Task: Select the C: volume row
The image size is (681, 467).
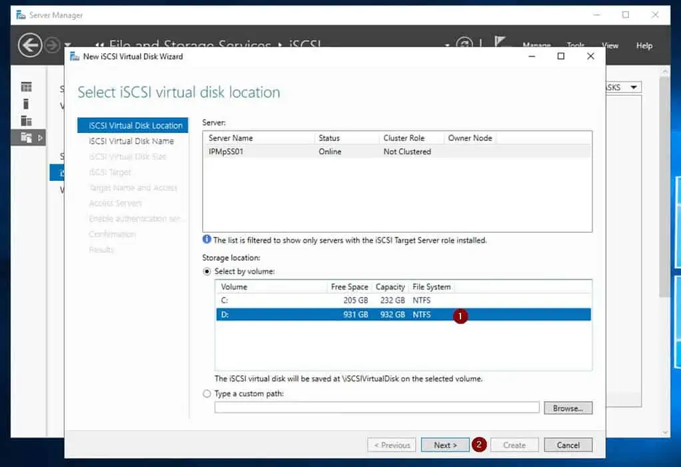Action: pos(404,301)
